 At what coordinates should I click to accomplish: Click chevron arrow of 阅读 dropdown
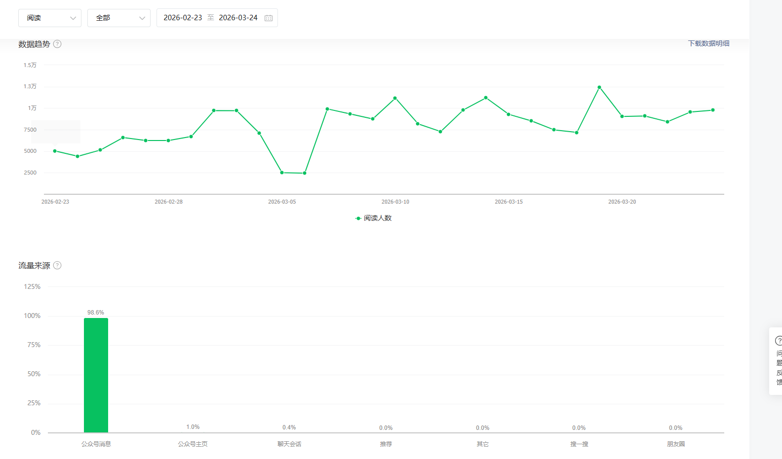[x=73, y=18]
